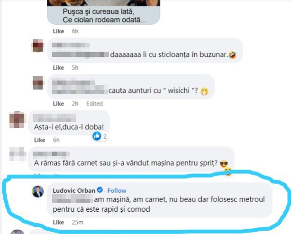Image resolution: width=291 pixels, height=234 pixels.
Task: Click the verified badge next to Ludovic Orban
Action: tap(100, 190)
